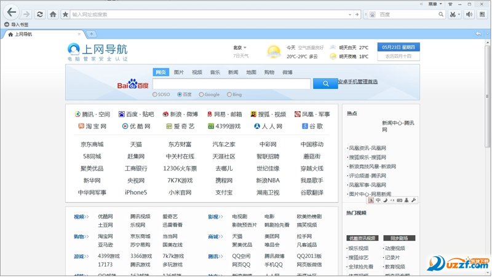Viewport: 492px width, 277px height.
Task: Close the 上网导航 tab
Action: click(x=79, y=34)
